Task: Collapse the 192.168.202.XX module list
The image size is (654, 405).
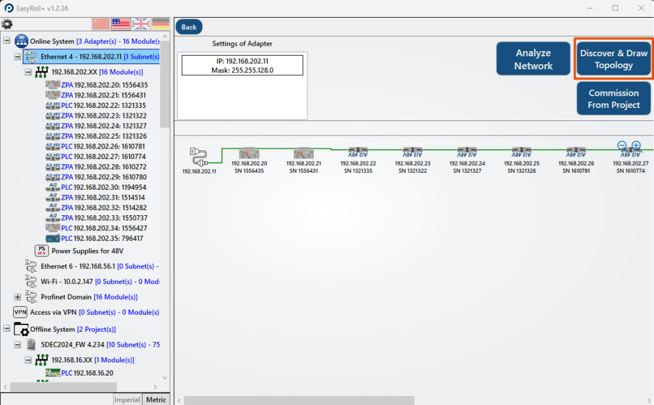Action: [x=28, y=73]
